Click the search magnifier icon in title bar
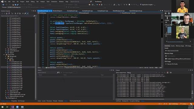The width and height of the screenshot is (194, 109). pyautogui.click(x=91, y=2)
